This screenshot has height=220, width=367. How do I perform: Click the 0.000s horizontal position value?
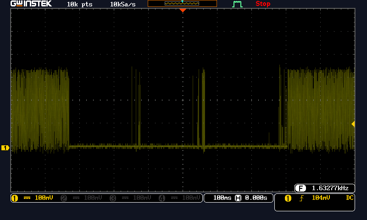click(x=256, y=198)
